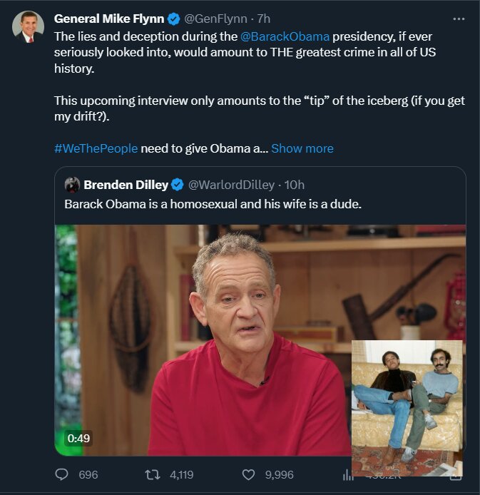Open Brenden Dilley's small profile avatar
This screenshot has height=495, width=480.
[73, 185]
